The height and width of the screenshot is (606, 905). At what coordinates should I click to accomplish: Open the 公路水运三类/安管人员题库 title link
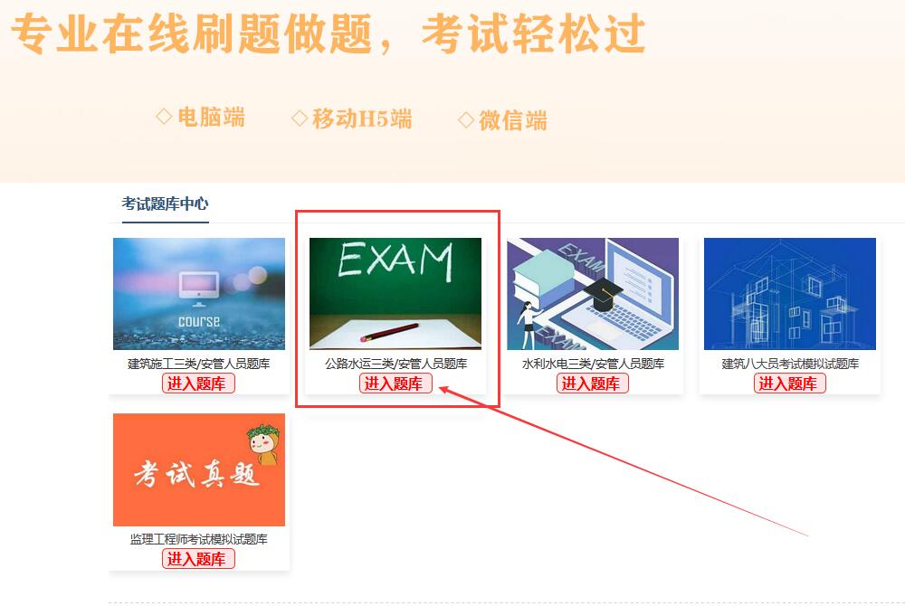pos(396,364)
